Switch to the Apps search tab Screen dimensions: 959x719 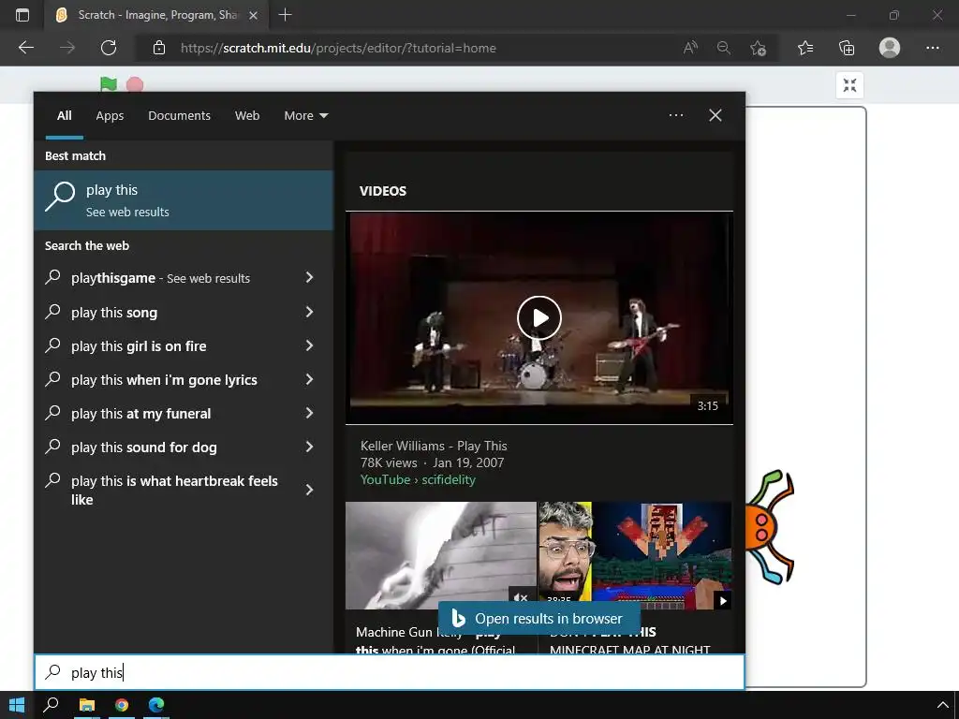110,115
